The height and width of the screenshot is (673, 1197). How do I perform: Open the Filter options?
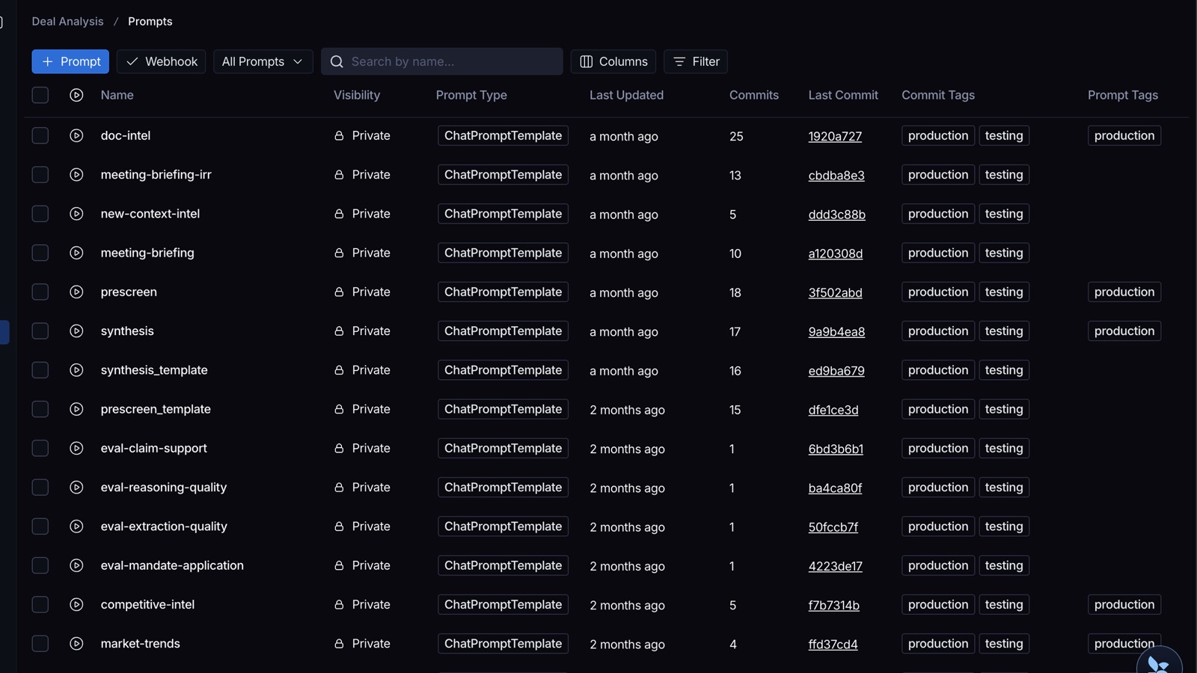[696, 61]
